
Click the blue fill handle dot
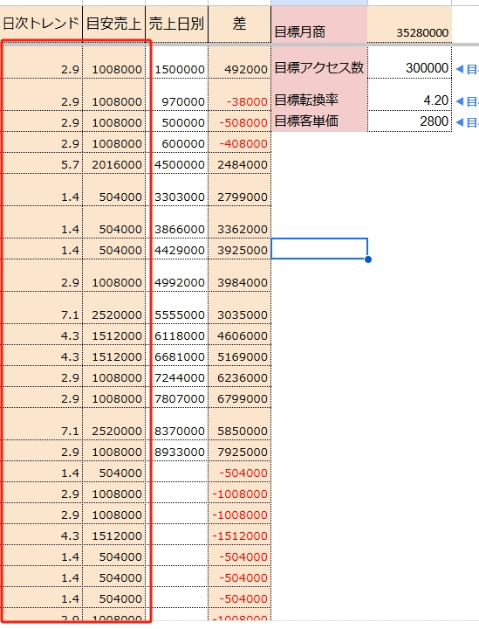click(x=368, y=259)
